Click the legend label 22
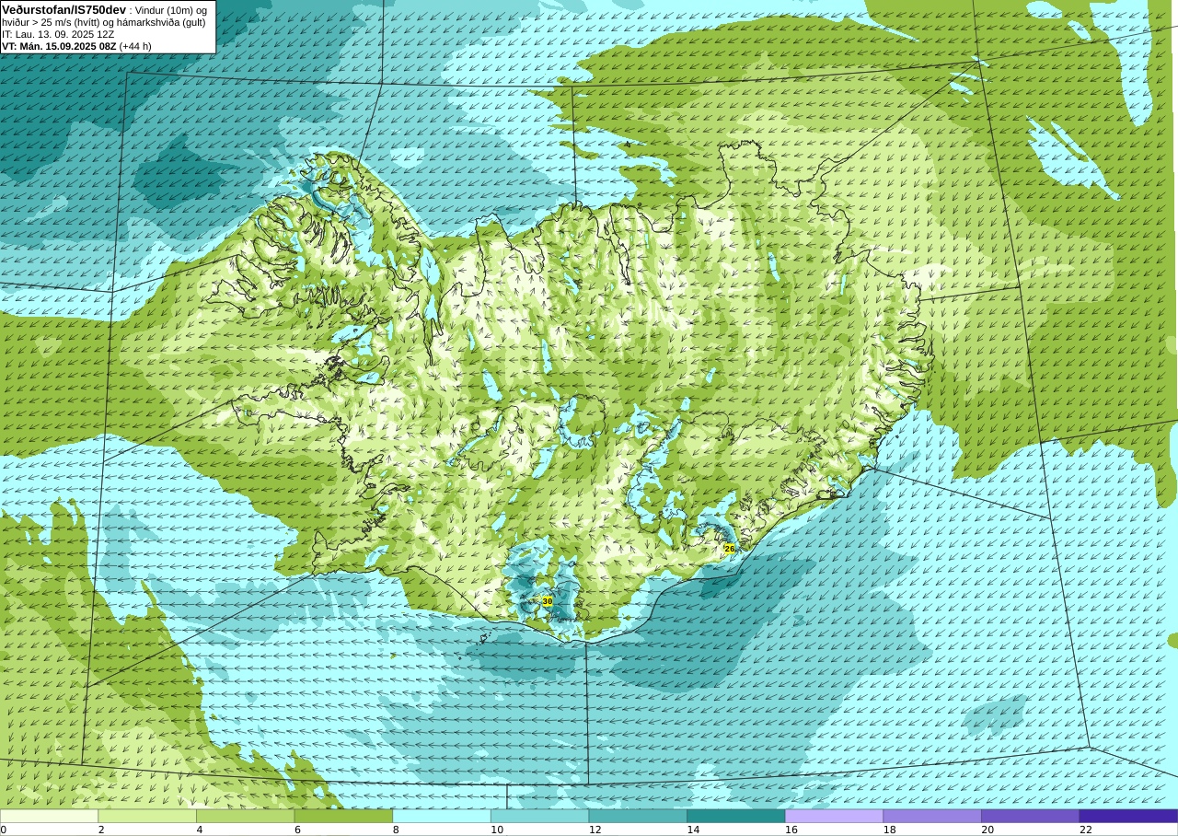 (x=1086, y=830)
